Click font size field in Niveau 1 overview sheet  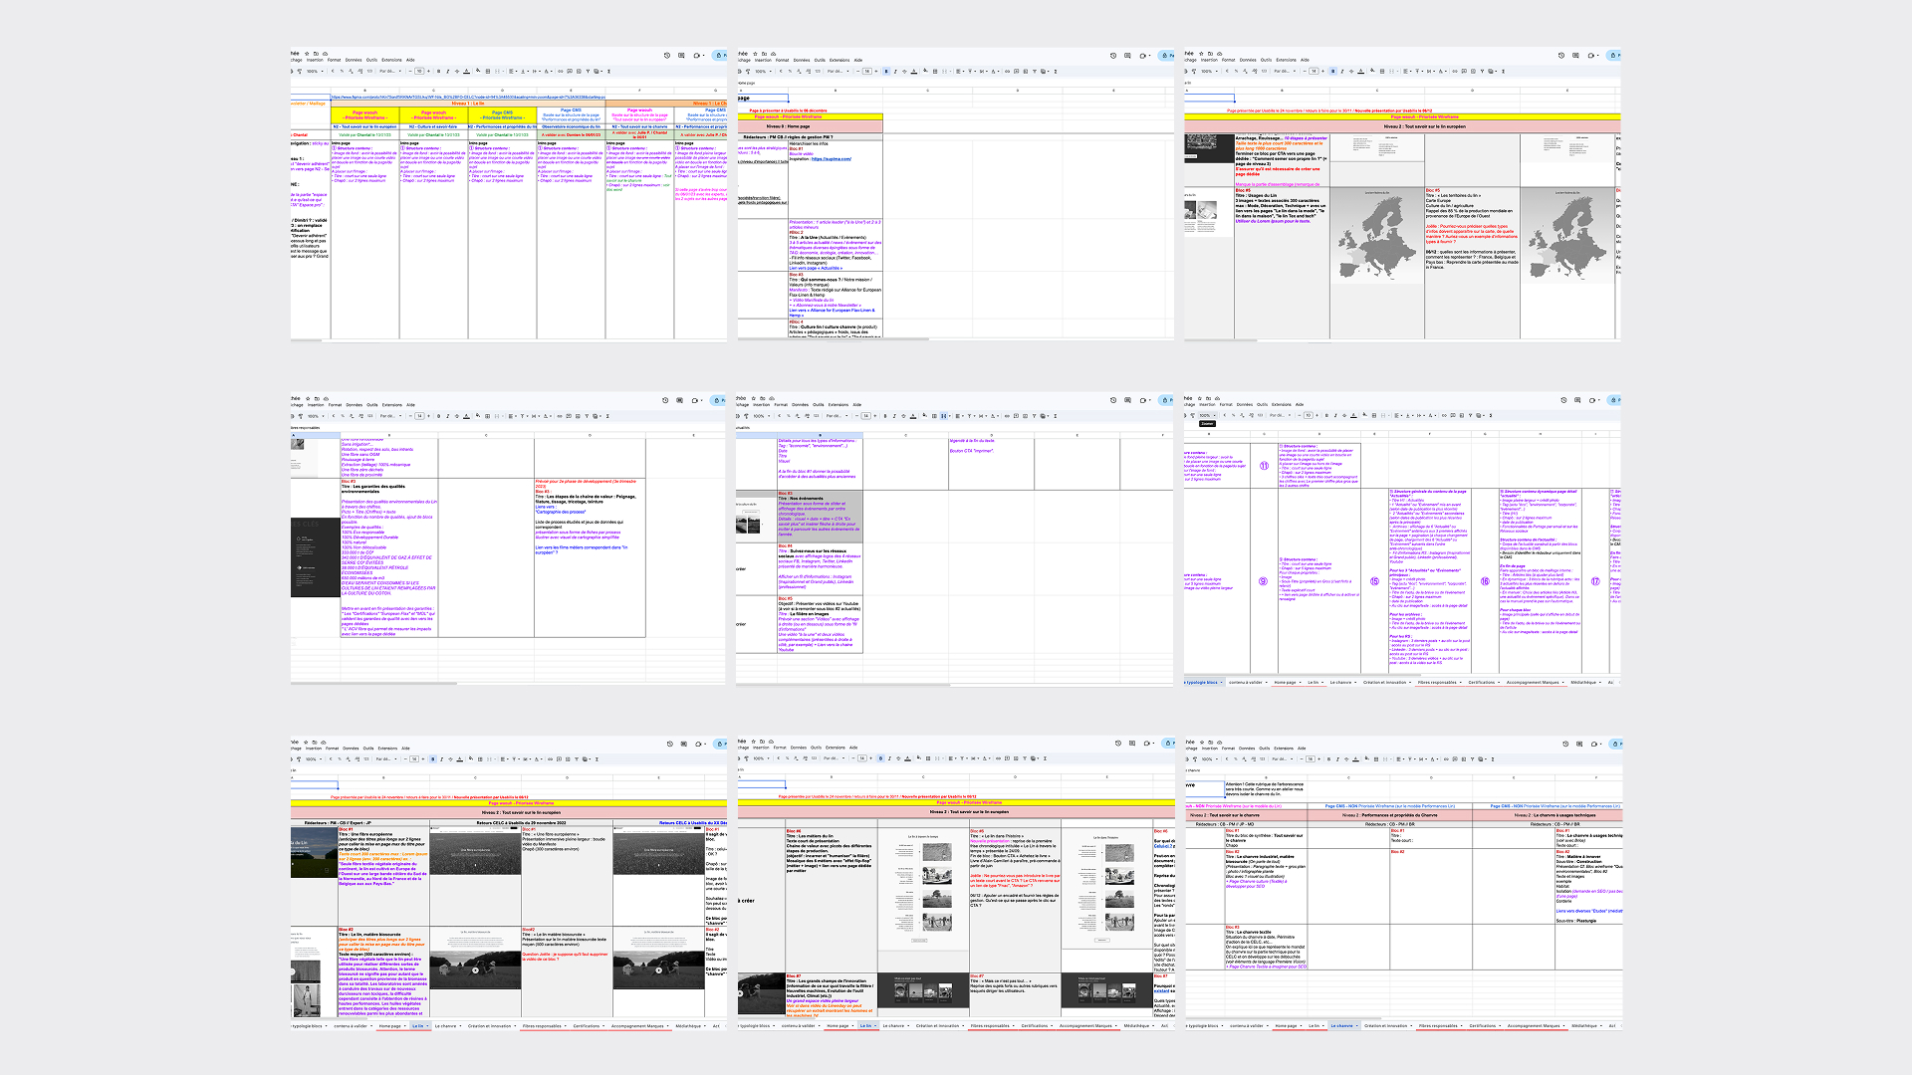(419, 72)
